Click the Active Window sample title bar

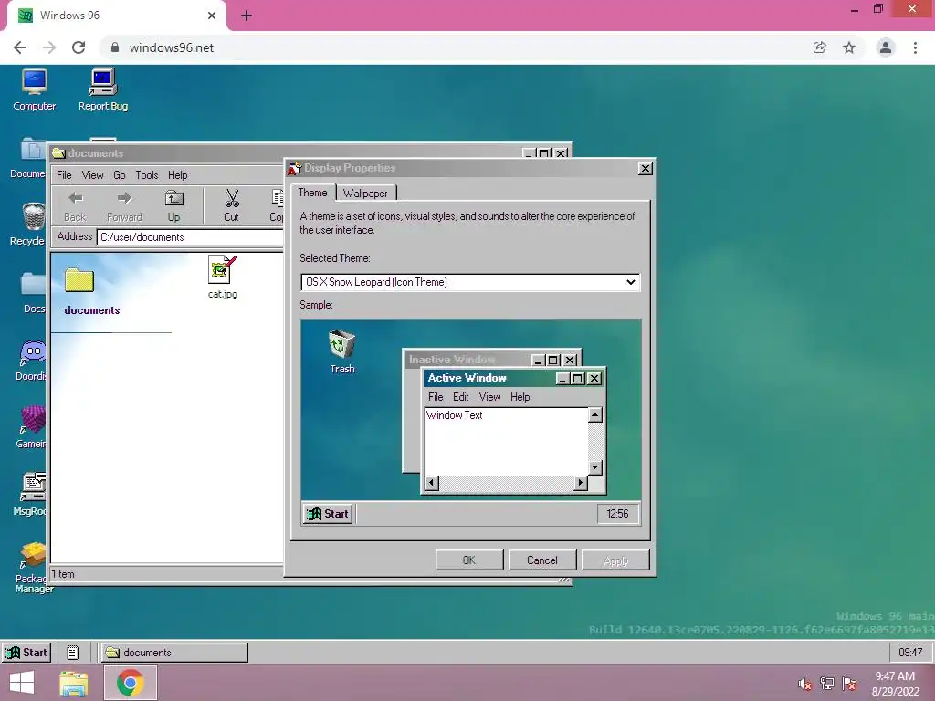[490, 378]
